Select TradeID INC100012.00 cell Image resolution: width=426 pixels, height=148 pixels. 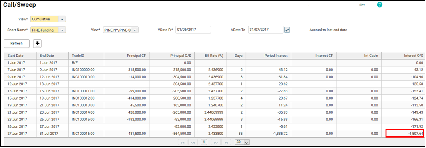(86, 98)
